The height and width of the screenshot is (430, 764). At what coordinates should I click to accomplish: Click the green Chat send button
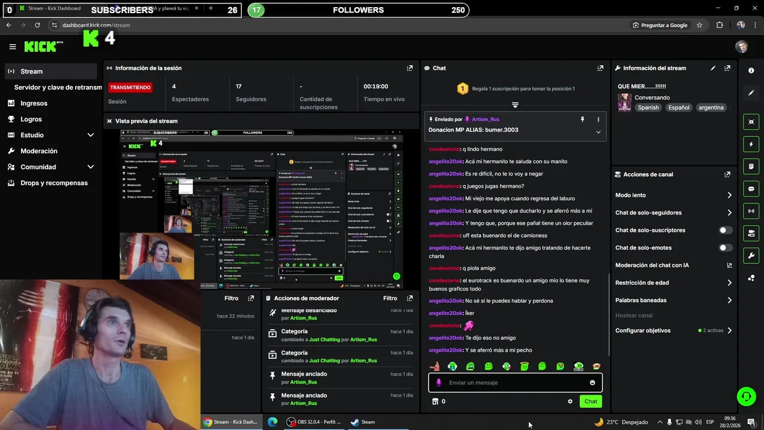(x=590, y=401)
